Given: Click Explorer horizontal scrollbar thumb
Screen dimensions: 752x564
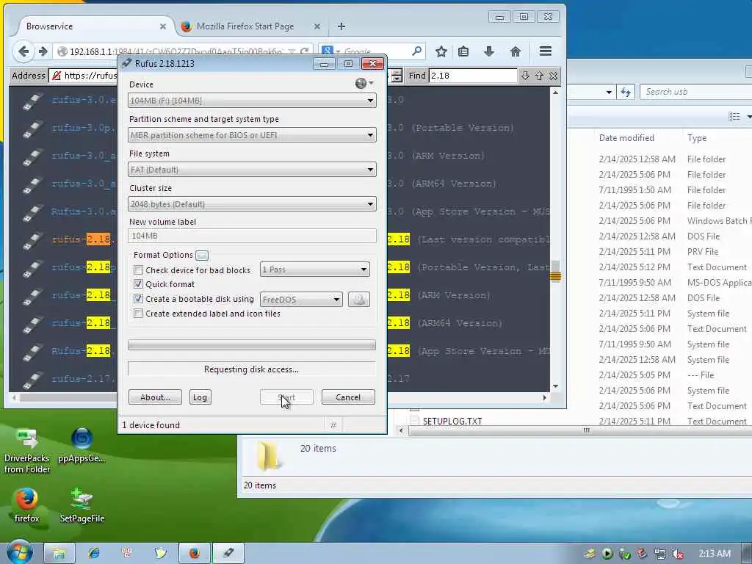Looking at the screenshot, I should pyautogui.click(x=586, y=430).
